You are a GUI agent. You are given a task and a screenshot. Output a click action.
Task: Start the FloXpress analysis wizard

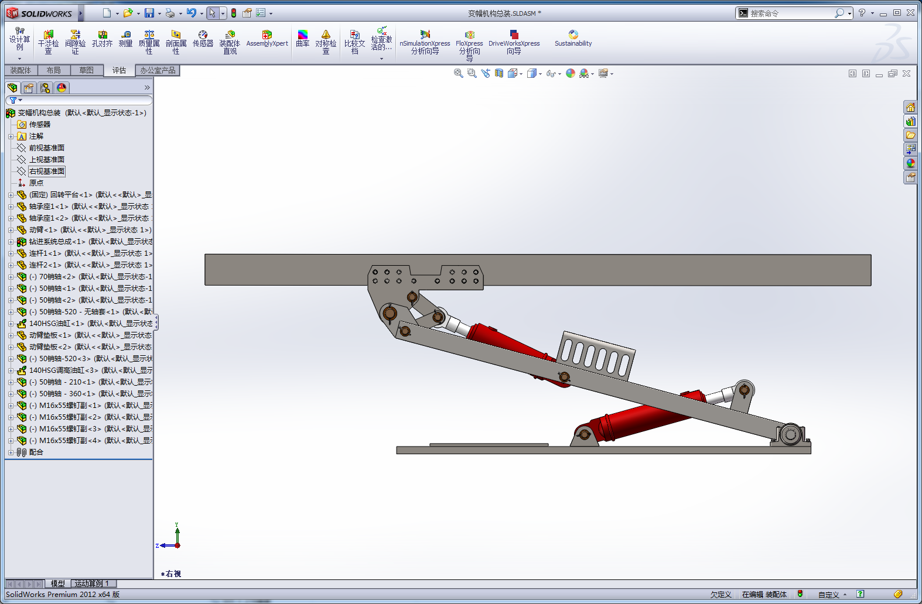469,46
